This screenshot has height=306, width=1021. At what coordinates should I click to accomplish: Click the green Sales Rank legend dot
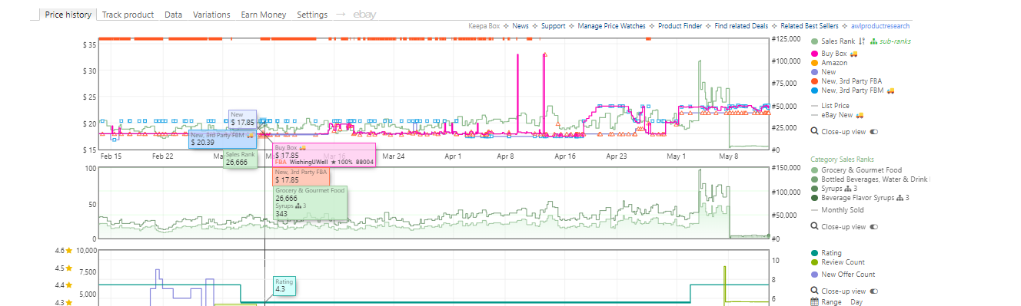pyautogui.click(x=815, y=41)
